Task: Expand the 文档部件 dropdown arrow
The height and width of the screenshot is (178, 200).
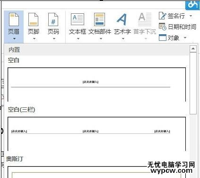Action: 101,39
